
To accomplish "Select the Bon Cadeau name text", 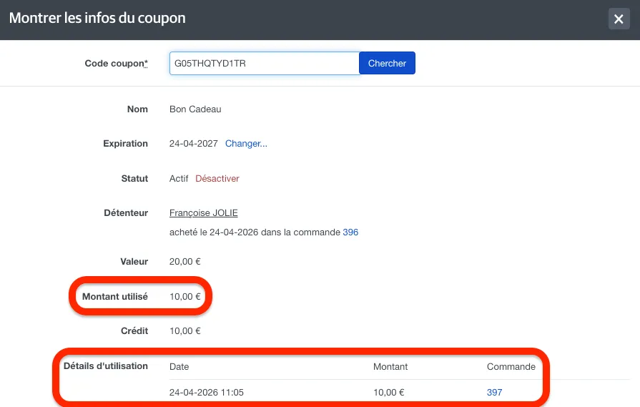I will tap(195, 109).
